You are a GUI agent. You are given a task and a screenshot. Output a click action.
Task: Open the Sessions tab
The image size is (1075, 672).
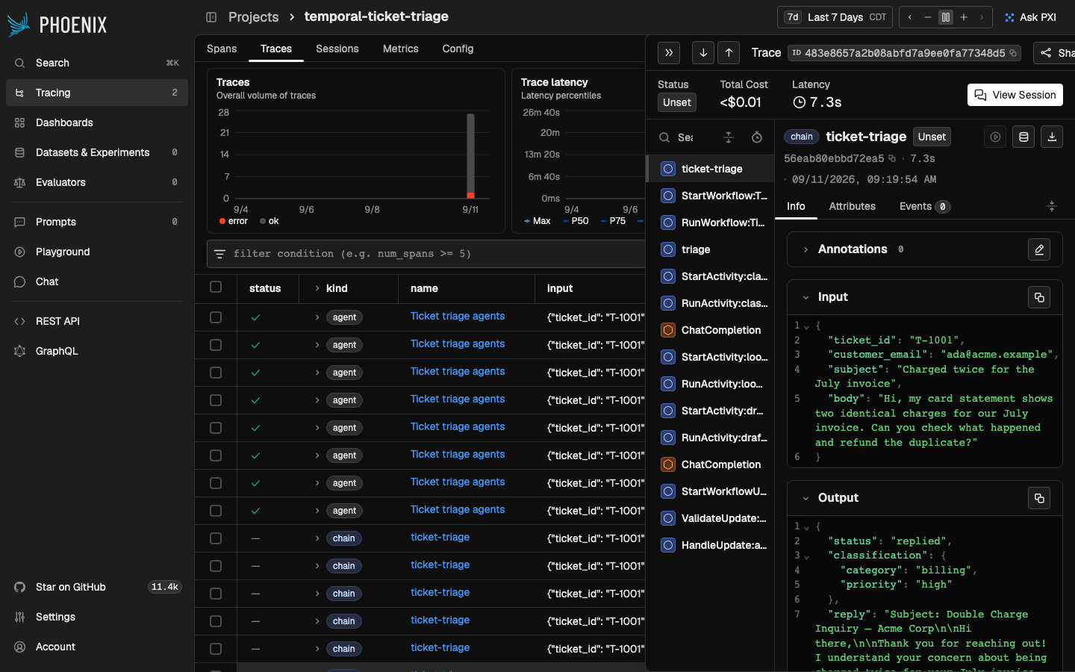(x=337, y=49)
